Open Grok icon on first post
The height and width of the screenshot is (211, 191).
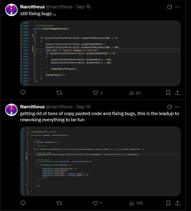point(169,7)
